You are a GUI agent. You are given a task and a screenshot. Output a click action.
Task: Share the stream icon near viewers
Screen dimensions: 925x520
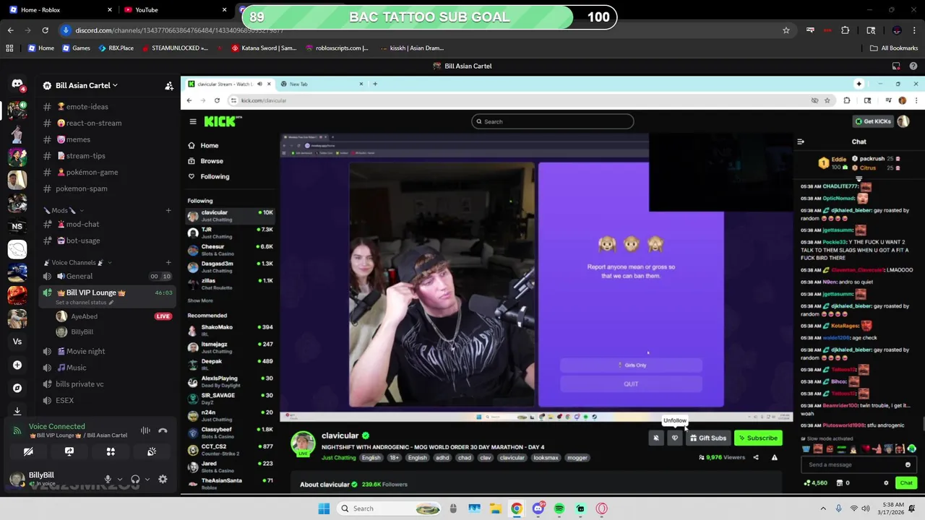(x=756, y=457)
